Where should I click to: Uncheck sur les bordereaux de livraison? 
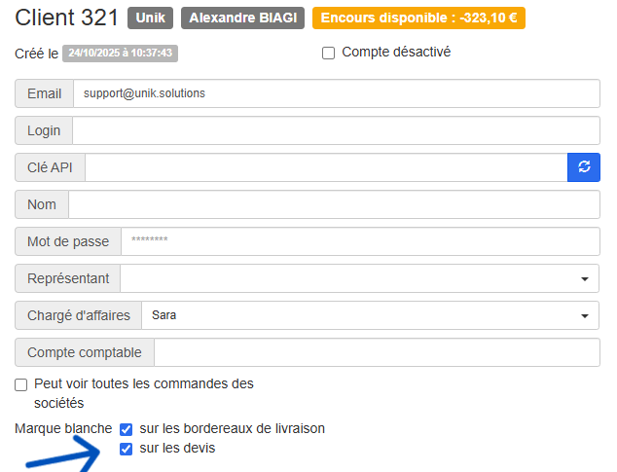point(126,428)
